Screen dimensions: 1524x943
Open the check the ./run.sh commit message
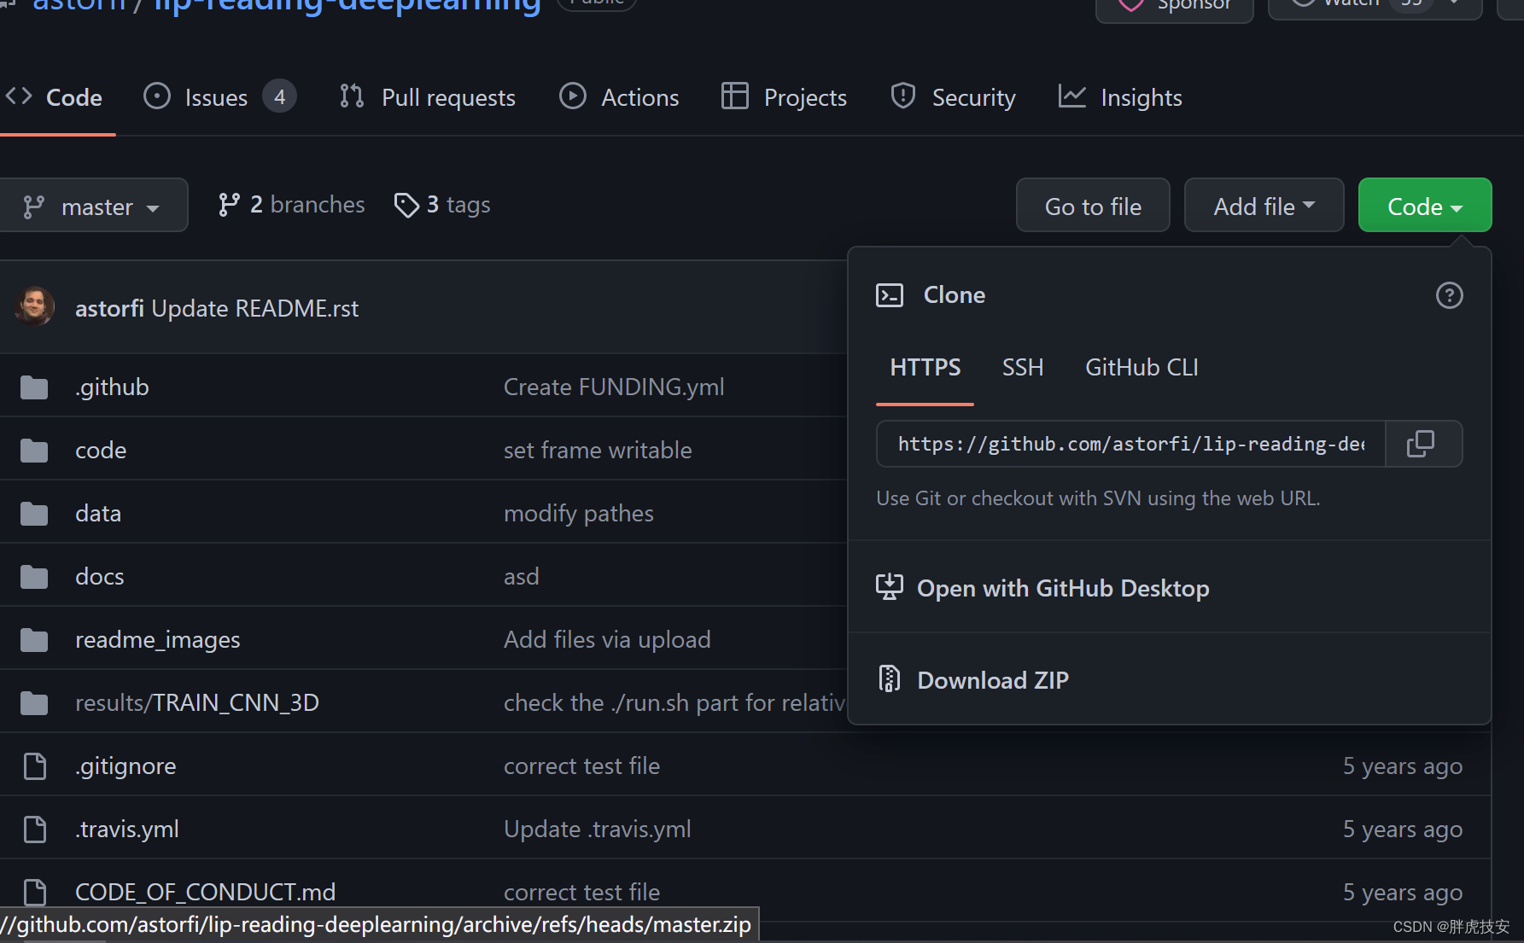[674, 703]
